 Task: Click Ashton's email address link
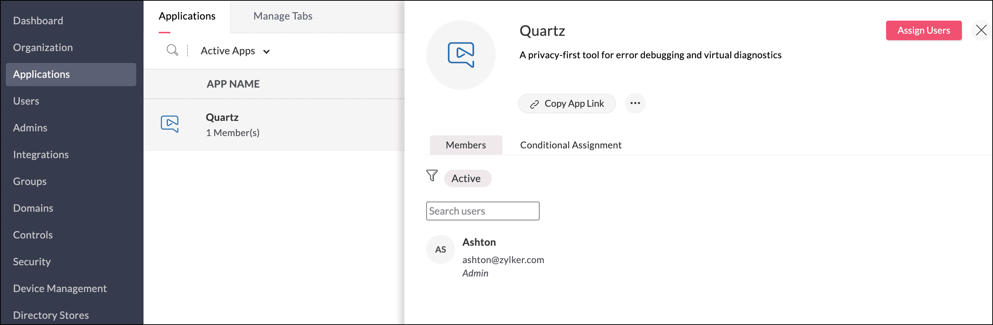pos(503,259)
